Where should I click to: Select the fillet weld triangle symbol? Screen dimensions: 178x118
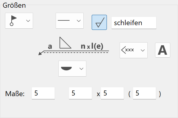coord(65,43)
